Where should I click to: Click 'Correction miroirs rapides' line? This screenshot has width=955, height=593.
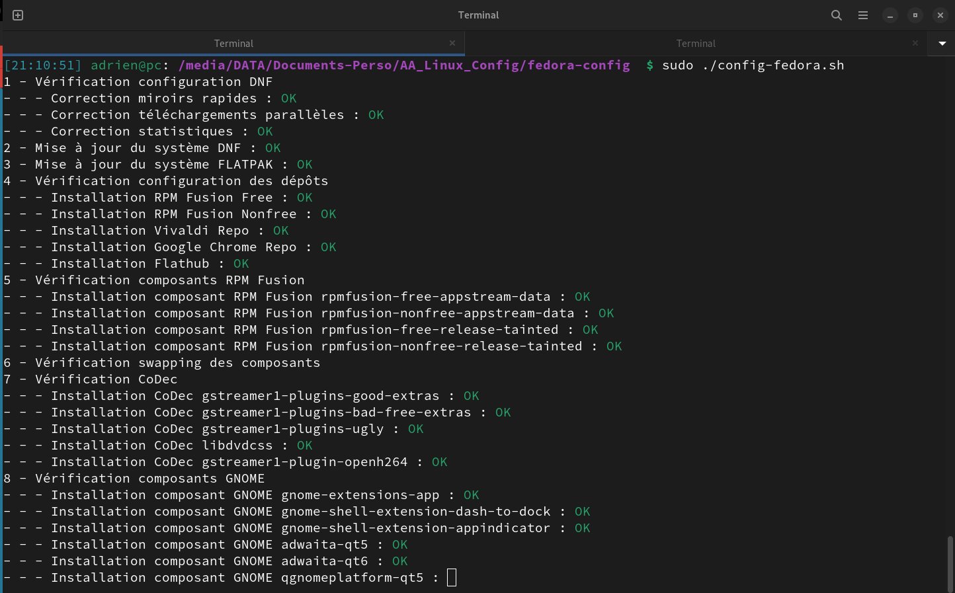point(150,99)
